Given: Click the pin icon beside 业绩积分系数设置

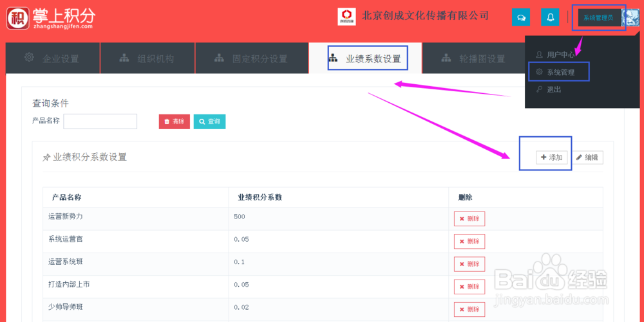Looking at the screenshot, I should tap(46, 157).
